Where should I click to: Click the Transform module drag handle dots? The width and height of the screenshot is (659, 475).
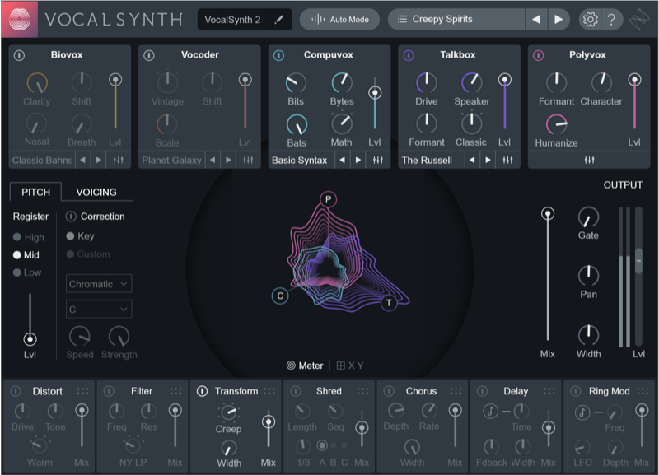click(x=269, y=391)
